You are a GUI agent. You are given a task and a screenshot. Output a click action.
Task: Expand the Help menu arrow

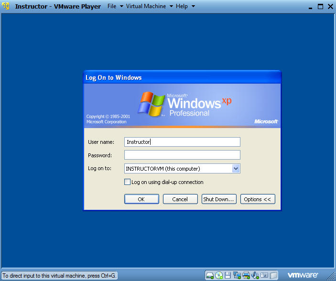pos(193,6)
